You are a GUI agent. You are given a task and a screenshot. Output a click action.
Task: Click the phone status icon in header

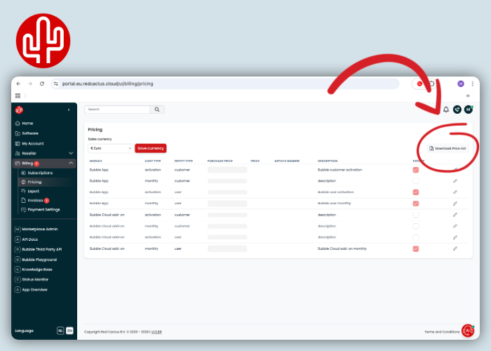pos(457,110)
